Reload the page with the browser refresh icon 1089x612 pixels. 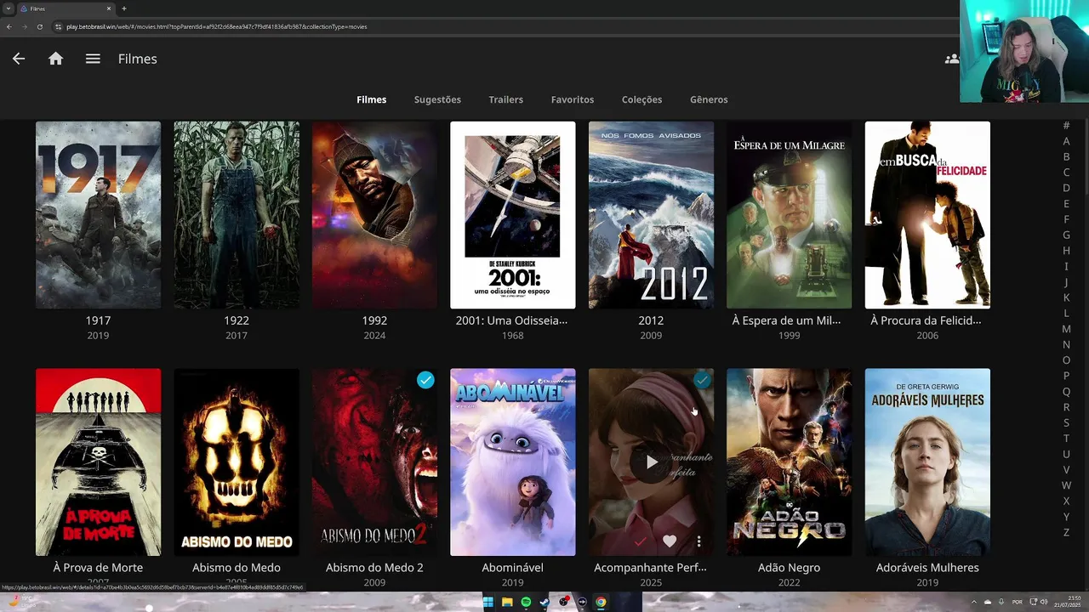coord(39,26)
